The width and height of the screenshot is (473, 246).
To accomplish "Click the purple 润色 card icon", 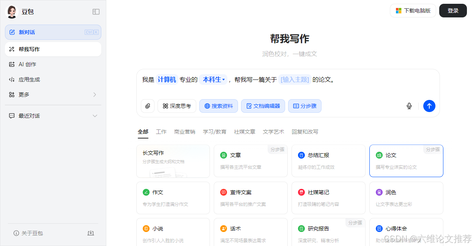I will (x=379, y=192).
